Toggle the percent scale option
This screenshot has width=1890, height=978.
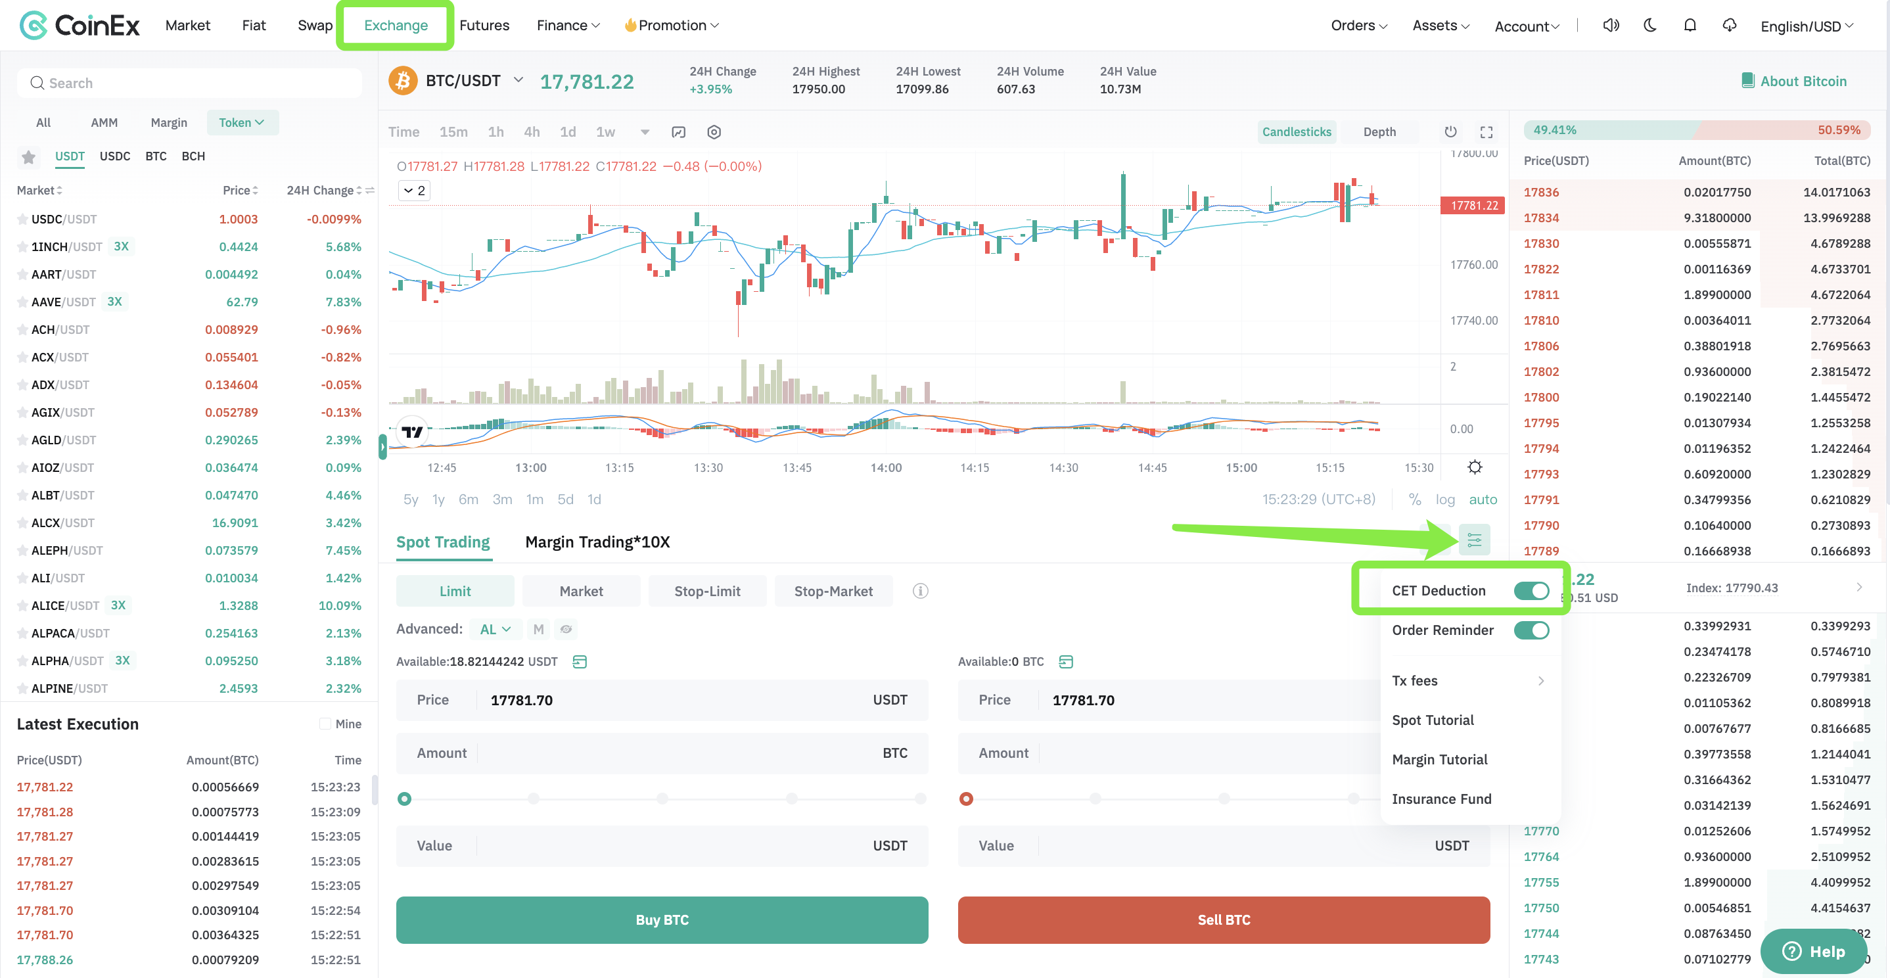1415,500
